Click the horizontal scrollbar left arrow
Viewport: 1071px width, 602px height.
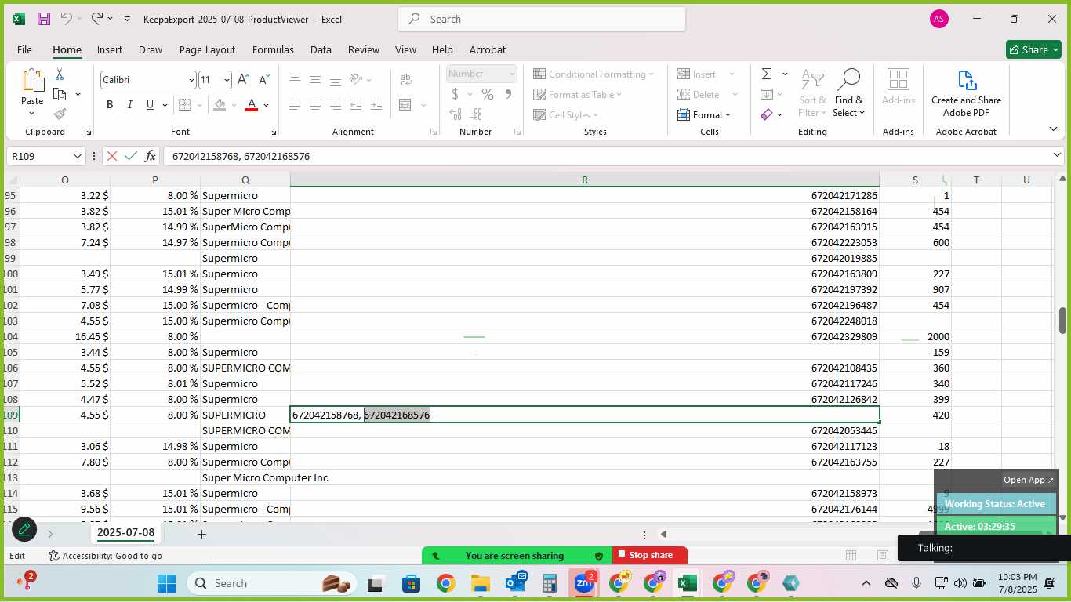[663, 534]
